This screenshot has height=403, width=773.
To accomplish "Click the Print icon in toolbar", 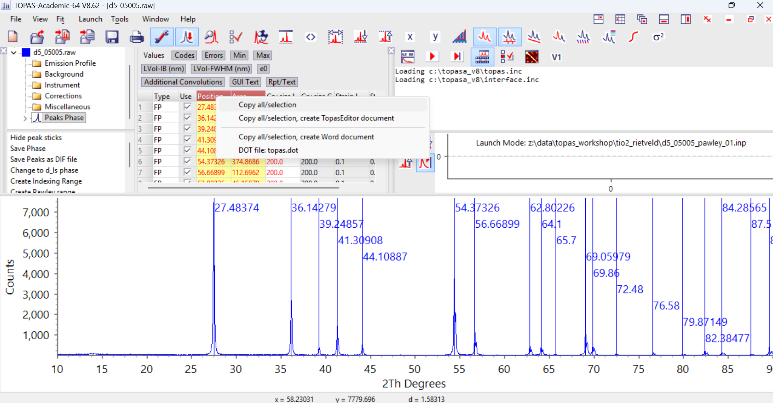I will click(137, 37).
